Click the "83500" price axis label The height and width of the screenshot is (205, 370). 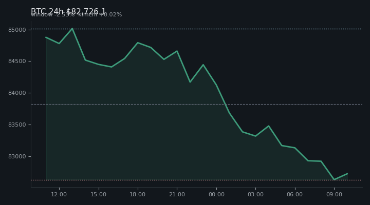click(17, 125)
